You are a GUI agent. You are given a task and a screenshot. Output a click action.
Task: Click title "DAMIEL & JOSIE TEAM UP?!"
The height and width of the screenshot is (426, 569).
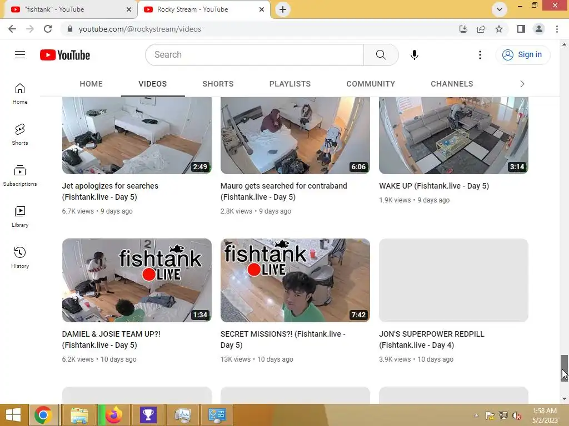coord(111,339)
